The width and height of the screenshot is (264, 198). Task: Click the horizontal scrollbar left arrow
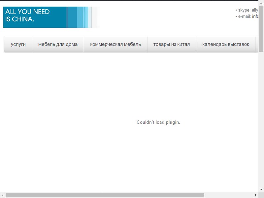pos(3,195)
